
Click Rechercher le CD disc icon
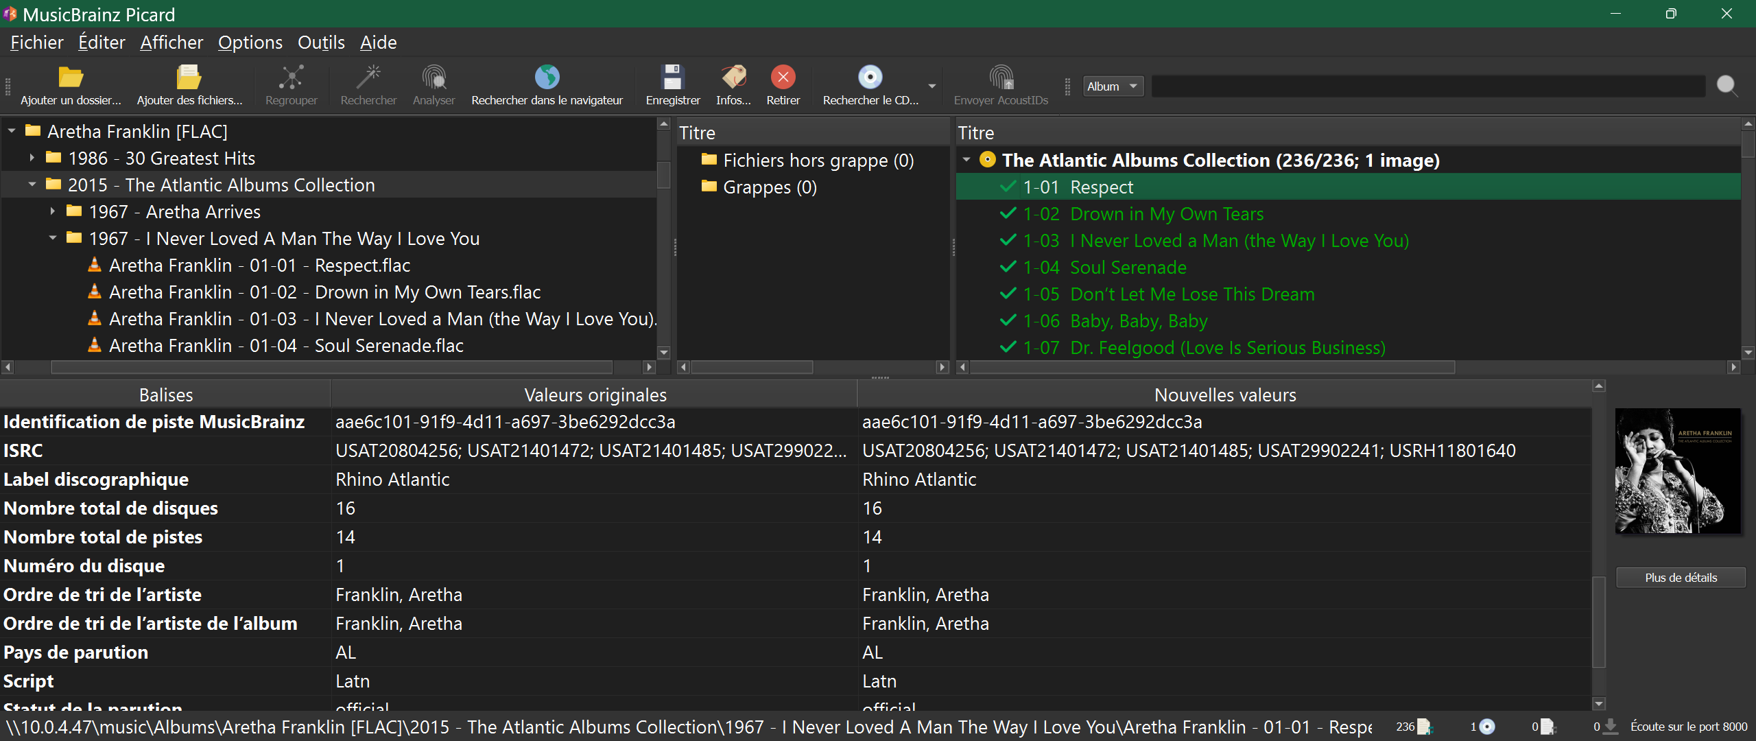click(870, 78)
